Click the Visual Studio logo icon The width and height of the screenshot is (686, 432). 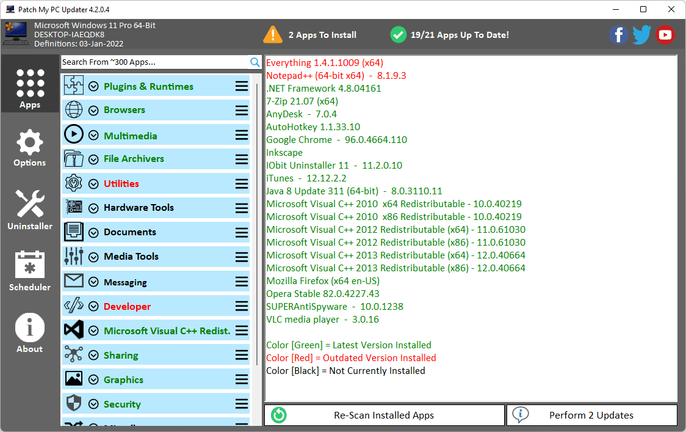73,329
